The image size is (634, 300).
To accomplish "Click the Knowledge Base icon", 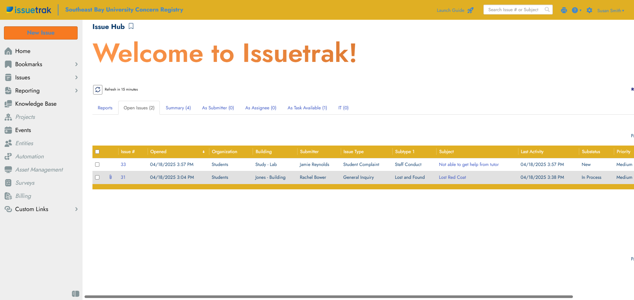I will pyautogui.click(x=8, y=104).
